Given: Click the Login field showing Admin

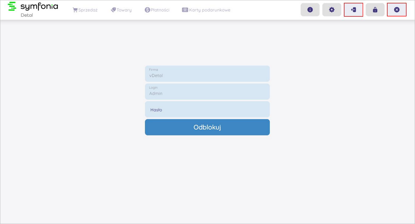Looking at the screenshot, I should [x=207, y=91].
